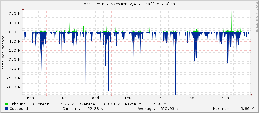Click the '-4.0 M' y-axis label
The width and height of the screenshot is (259, 113).
click(x=14, y=69)
